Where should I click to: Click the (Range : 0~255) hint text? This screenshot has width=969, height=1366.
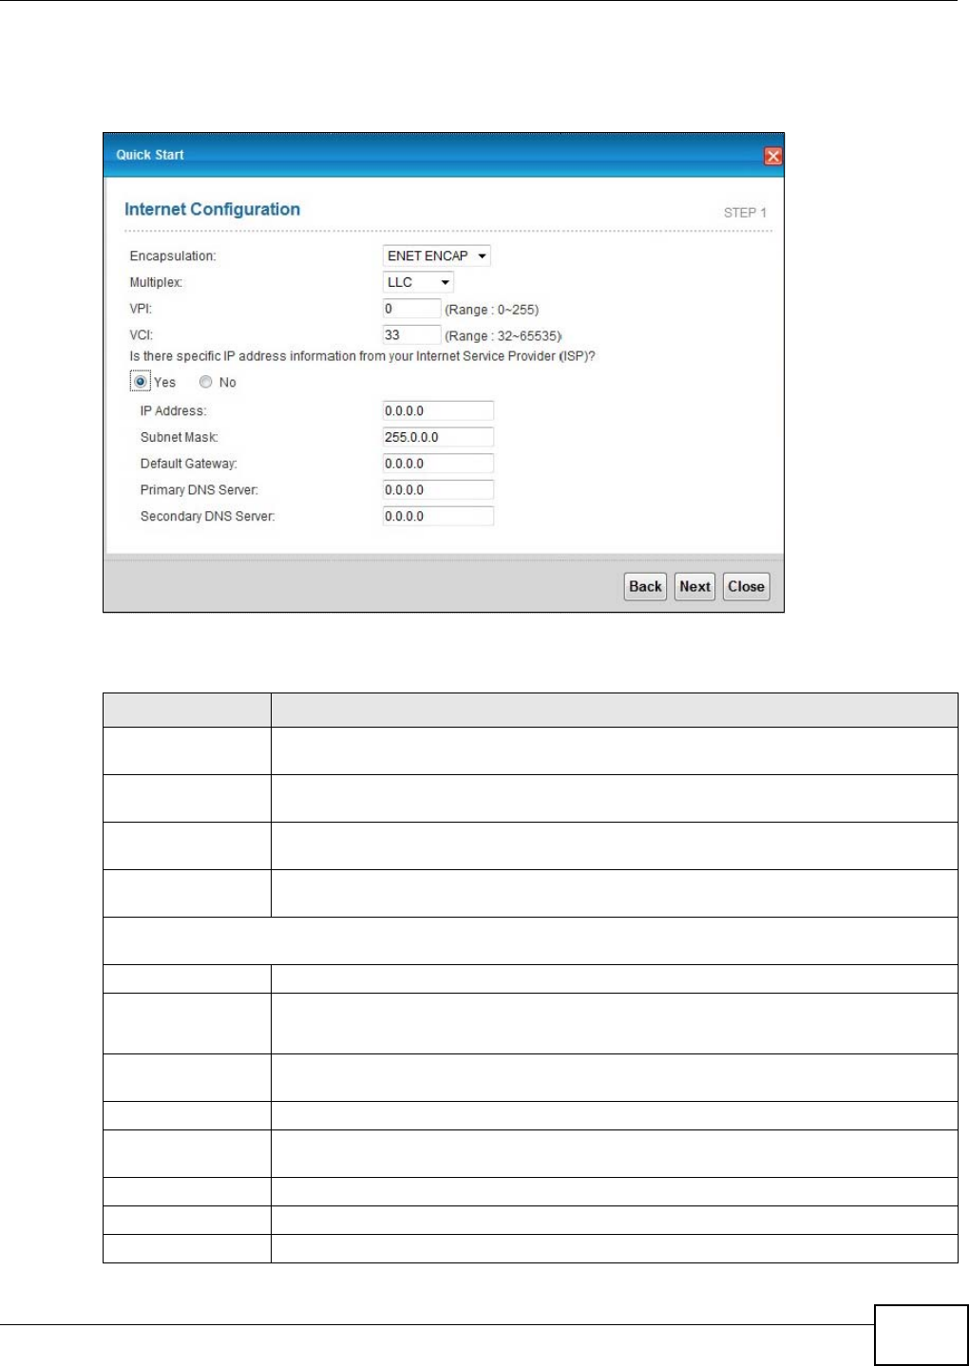pos(491,310)
